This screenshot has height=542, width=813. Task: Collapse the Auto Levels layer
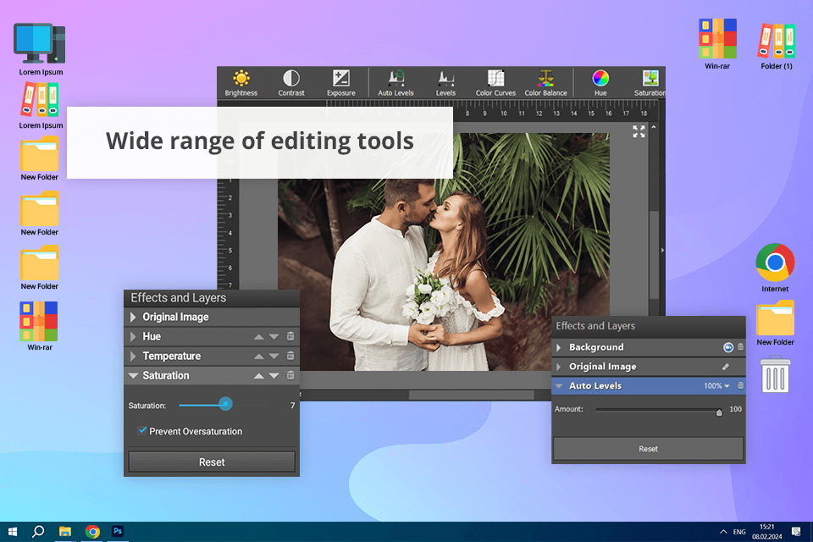559,386
